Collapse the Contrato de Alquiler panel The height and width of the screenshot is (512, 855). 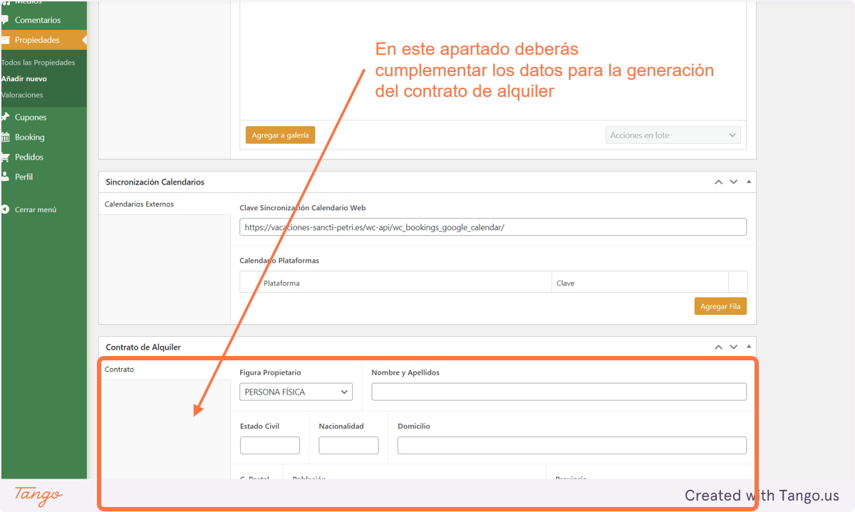pyautogui.click(x=748, y=348)
